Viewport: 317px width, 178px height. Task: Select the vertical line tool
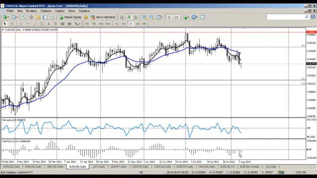(x=21, y=24)
